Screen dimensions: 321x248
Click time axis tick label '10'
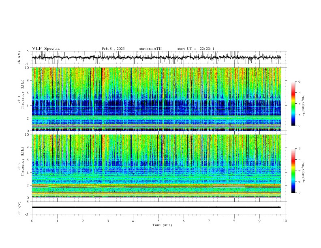tap(285, 221)
